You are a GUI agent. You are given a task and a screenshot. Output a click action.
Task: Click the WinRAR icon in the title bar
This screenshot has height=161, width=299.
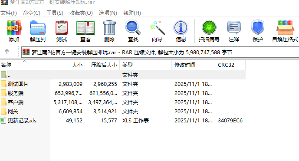click(4, 2)
